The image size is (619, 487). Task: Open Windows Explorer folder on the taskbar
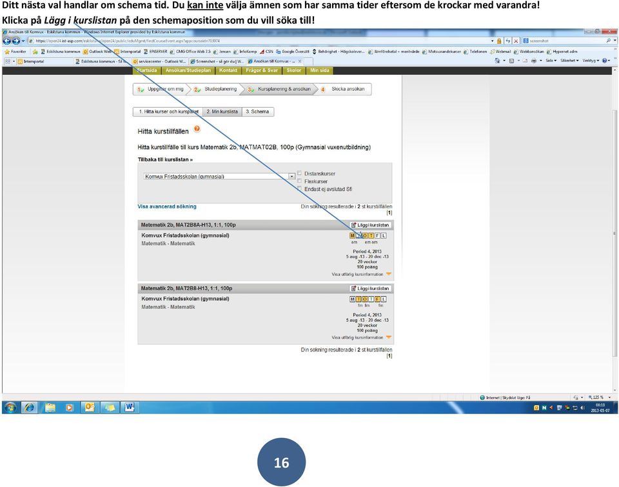click(50, 407)
